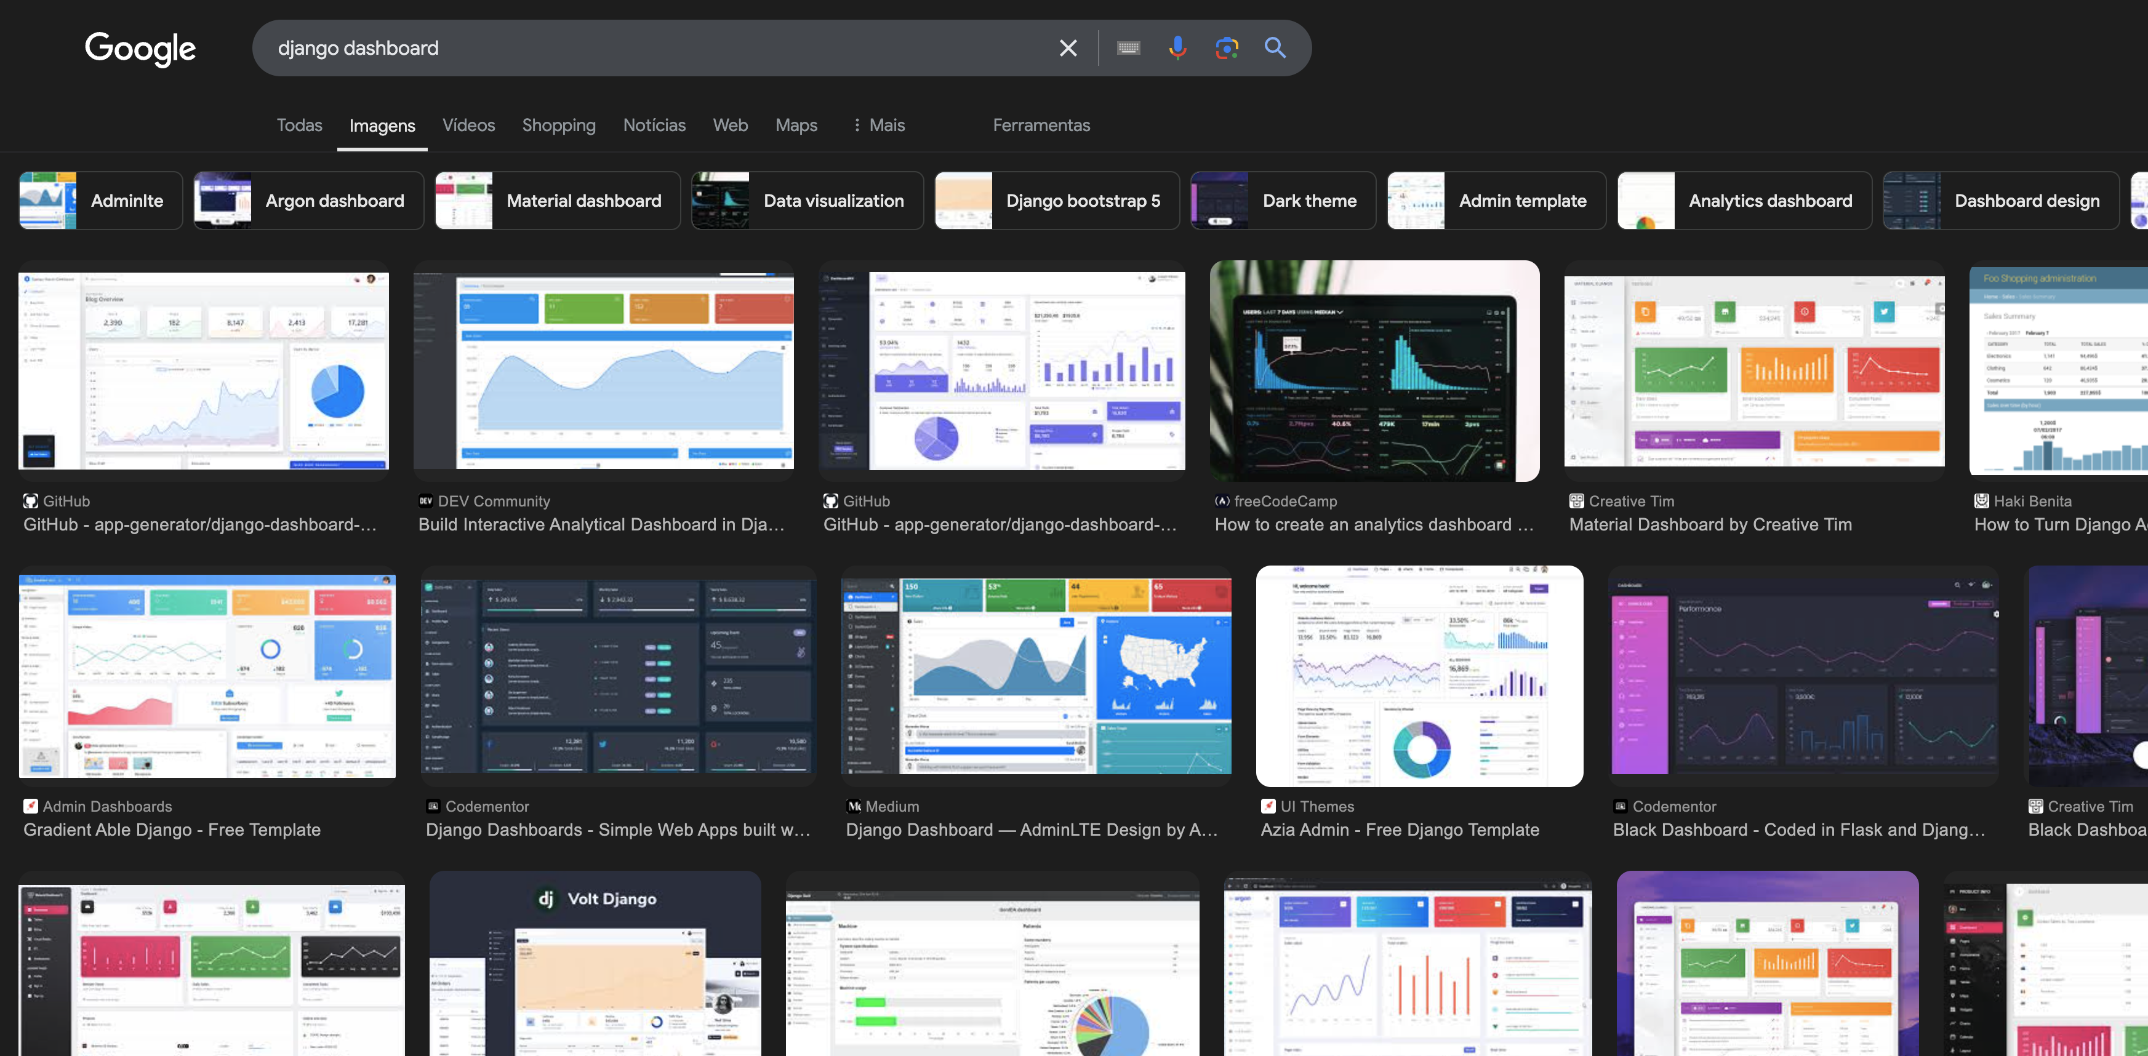The width and height of the screenshot is (2148, 1056).
Task: Switch to the Todas tab
Action: click(299, 125)
